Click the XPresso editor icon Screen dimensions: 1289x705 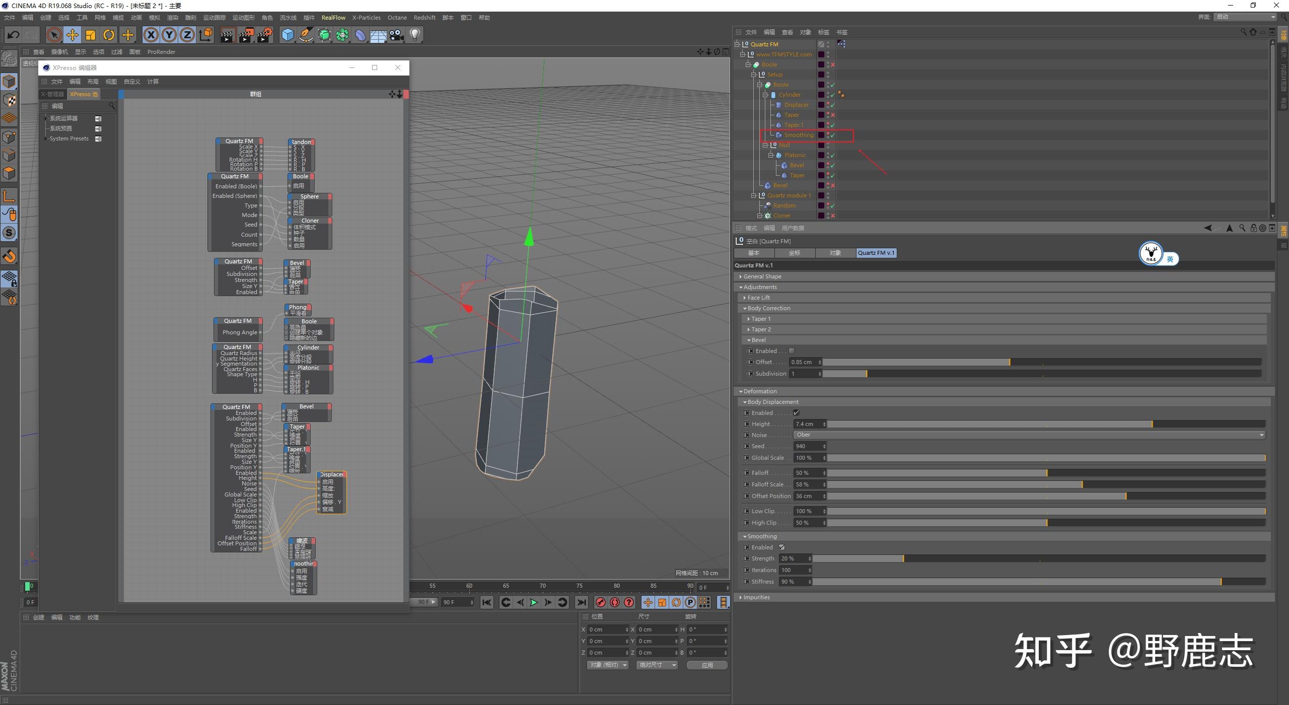point(43,69)
